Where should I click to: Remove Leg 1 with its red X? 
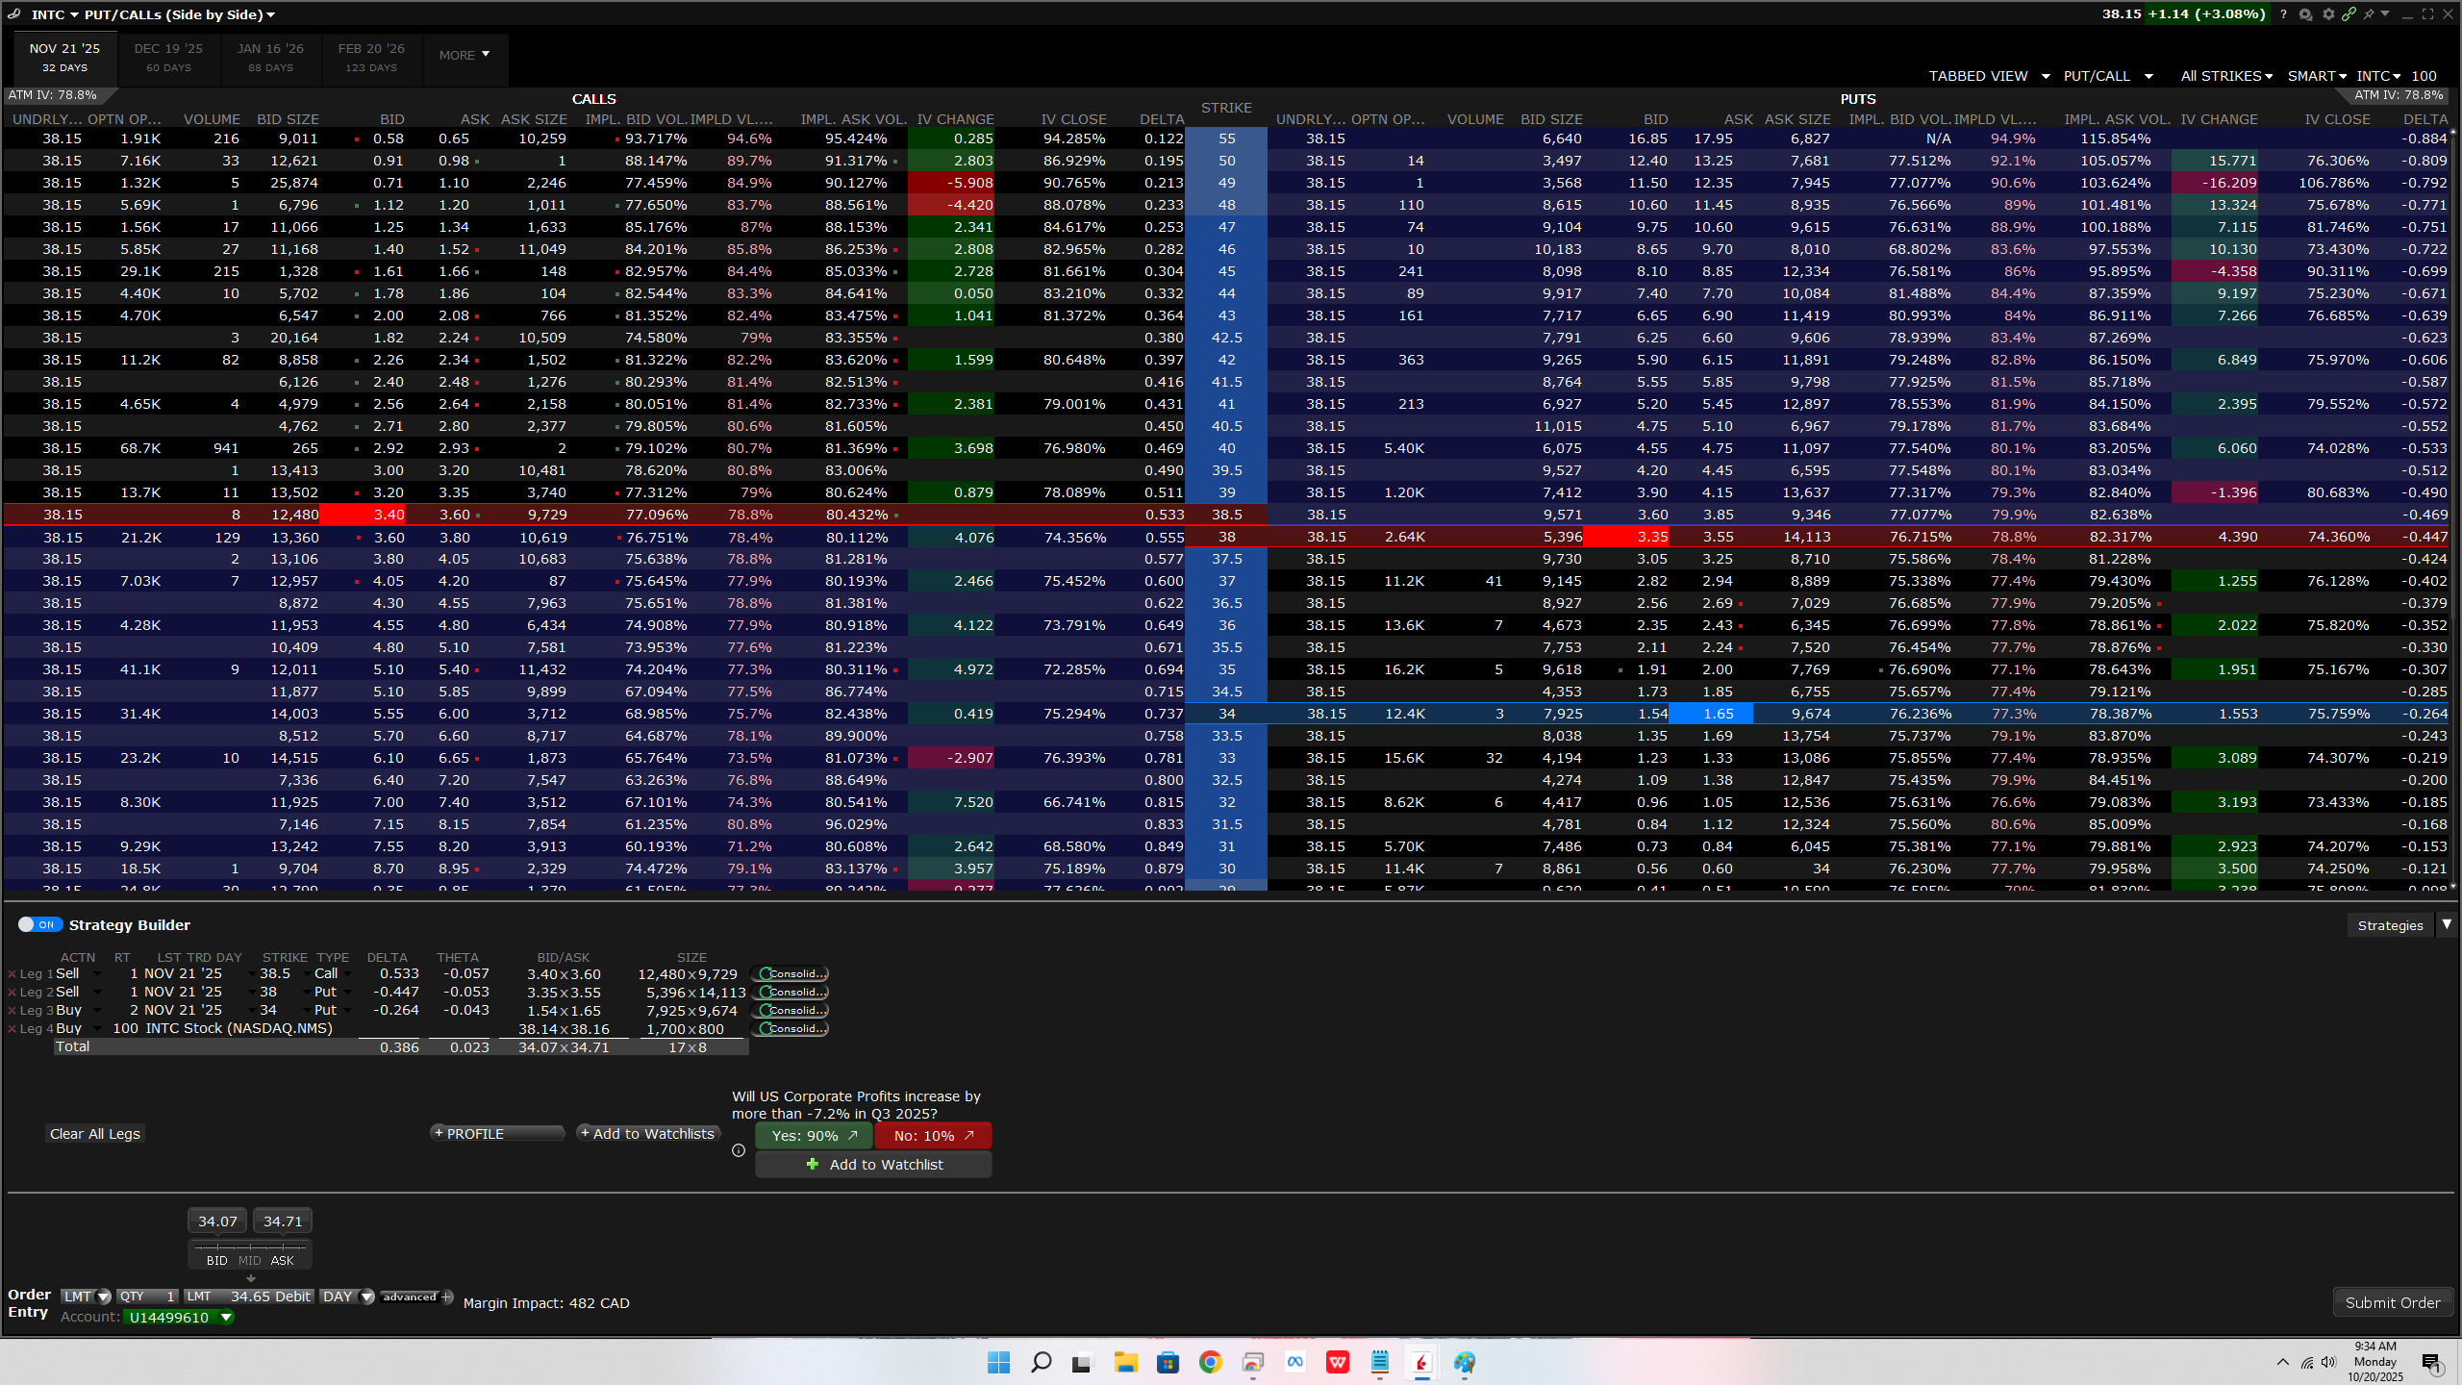click(12, 974)
